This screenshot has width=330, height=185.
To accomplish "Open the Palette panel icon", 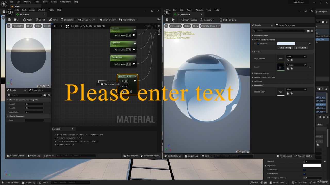I will (x=159, y=31).
